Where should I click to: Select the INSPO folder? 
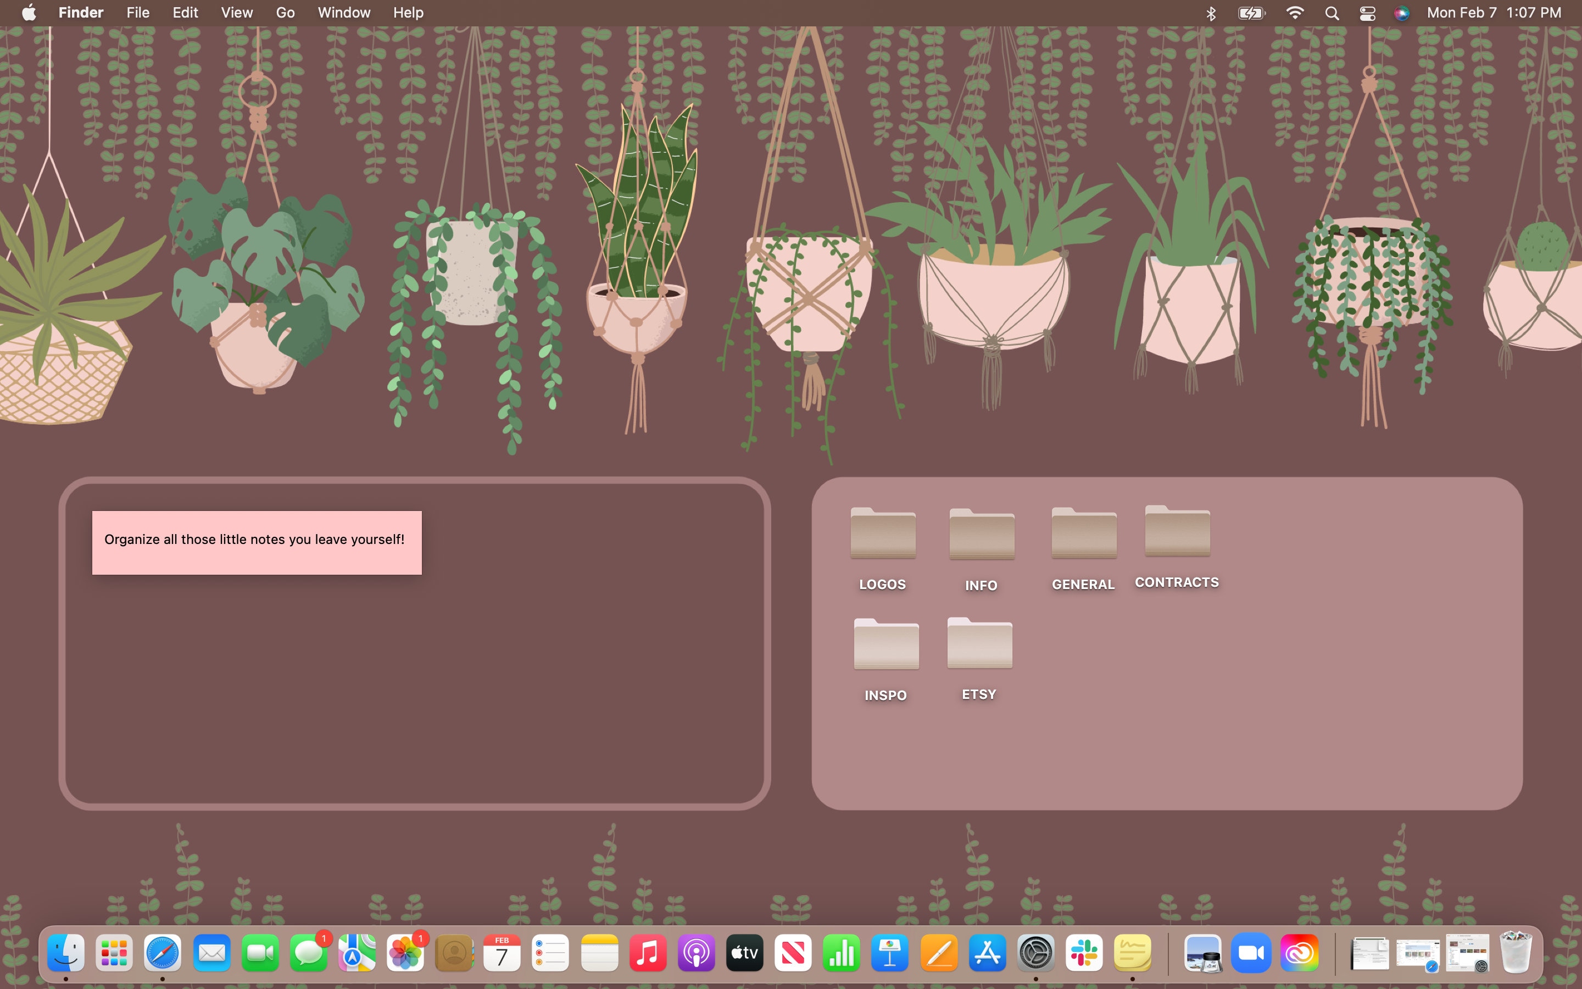click(x=886, y=660)
